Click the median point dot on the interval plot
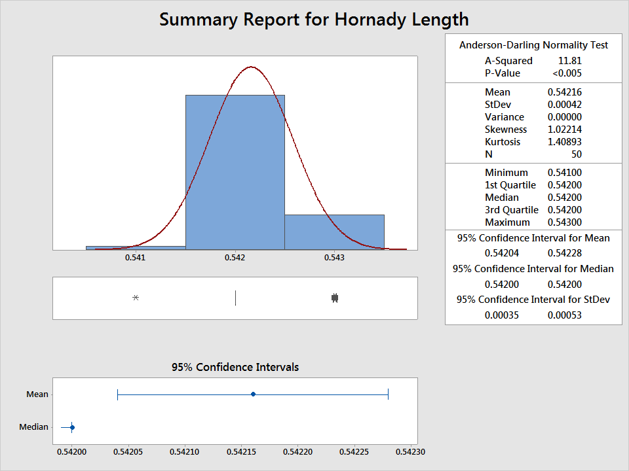The width and height of the screenshot is (629, 471). click(72, 427)
